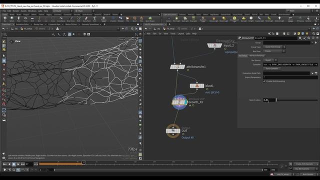Select the Sky Light shelf tool

243,19
